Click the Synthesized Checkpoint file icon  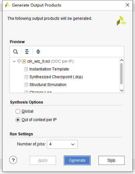click(x=26, y=77)
